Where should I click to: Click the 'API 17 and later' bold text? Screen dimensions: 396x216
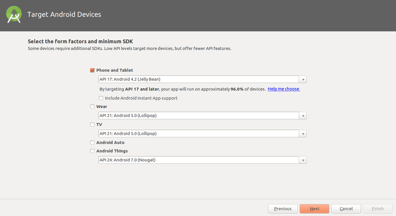pyautogui.click(x=142, y=89)
